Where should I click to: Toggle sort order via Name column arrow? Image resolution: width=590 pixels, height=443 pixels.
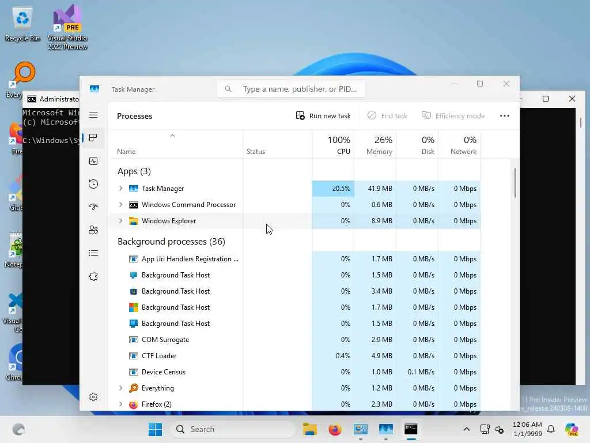(173, 136)
